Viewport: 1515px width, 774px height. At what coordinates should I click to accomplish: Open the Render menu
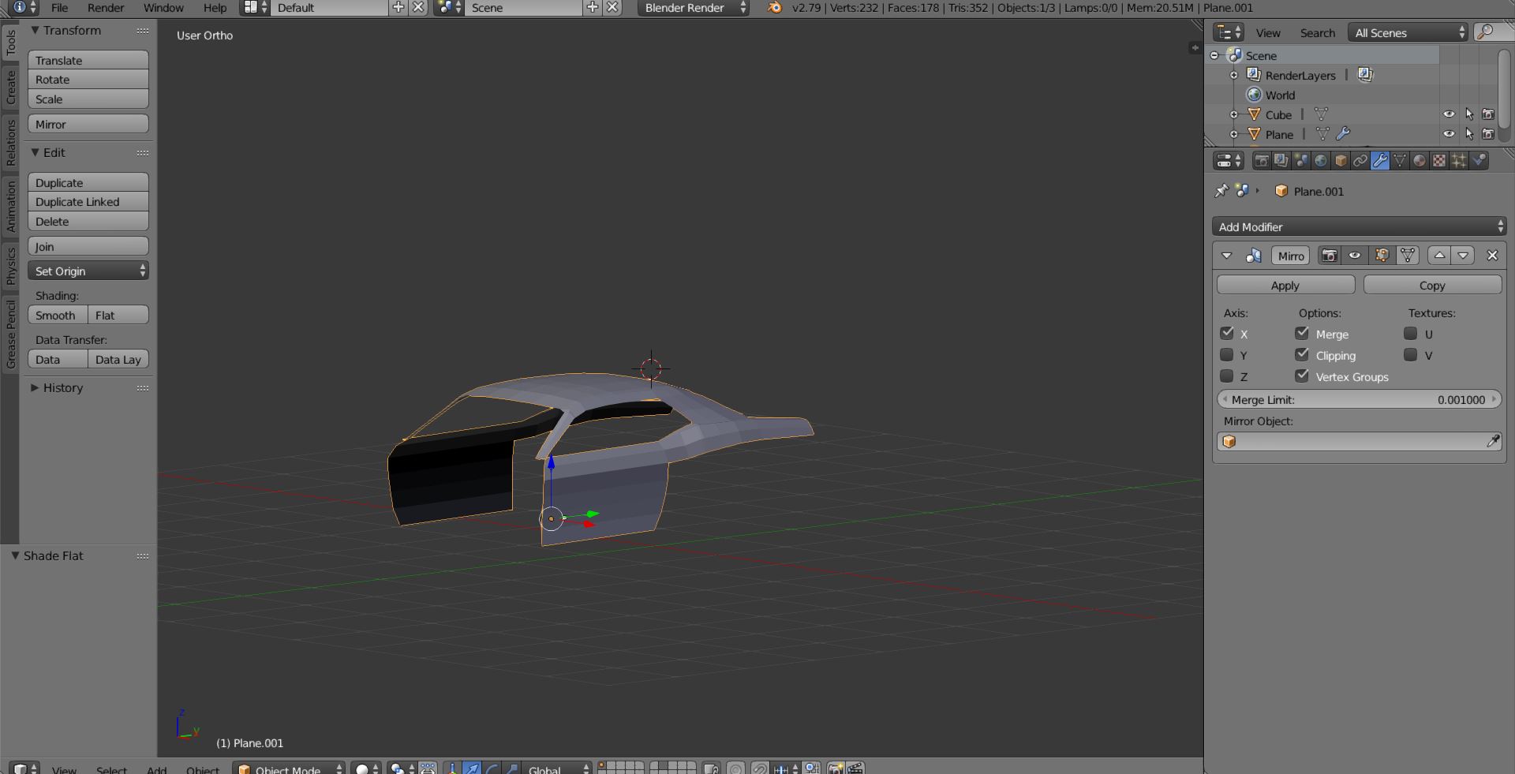pyautogui.click(x=106, y=8)
